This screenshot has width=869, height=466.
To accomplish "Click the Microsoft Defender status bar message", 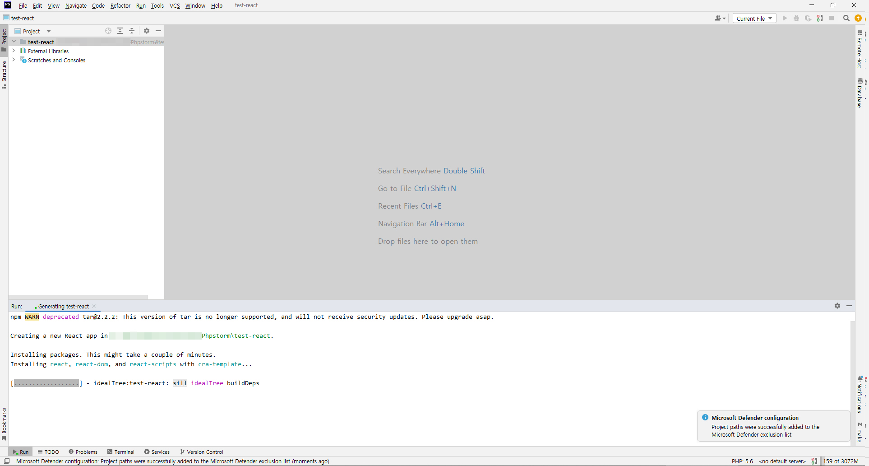I will point(173,461).
